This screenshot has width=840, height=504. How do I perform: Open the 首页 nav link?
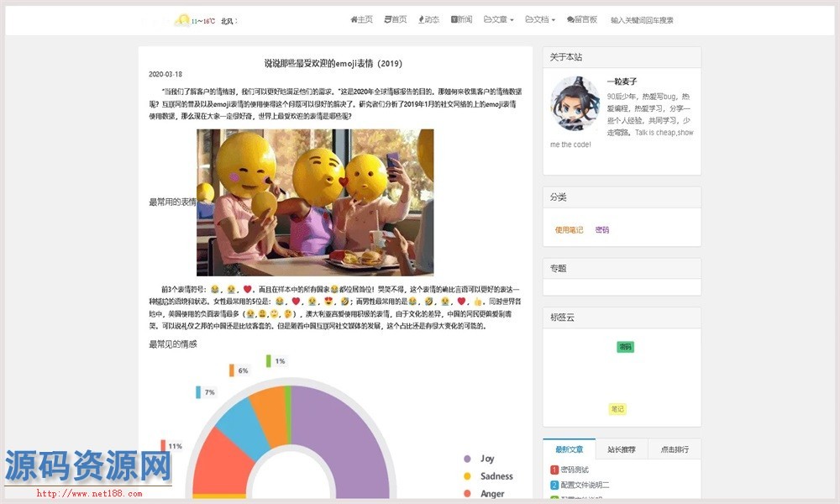396,20
